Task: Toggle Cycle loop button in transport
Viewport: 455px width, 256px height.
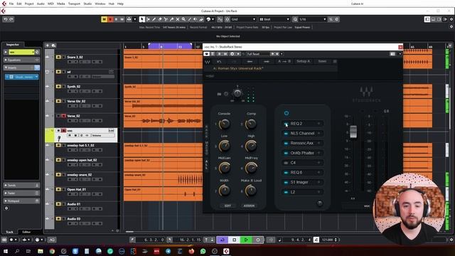Action: (223, 240)
